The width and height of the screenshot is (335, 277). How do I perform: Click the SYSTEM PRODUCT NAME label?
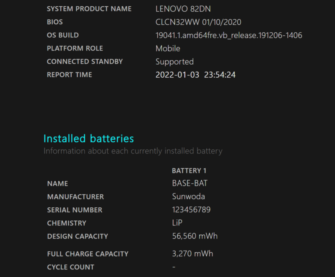89,9
